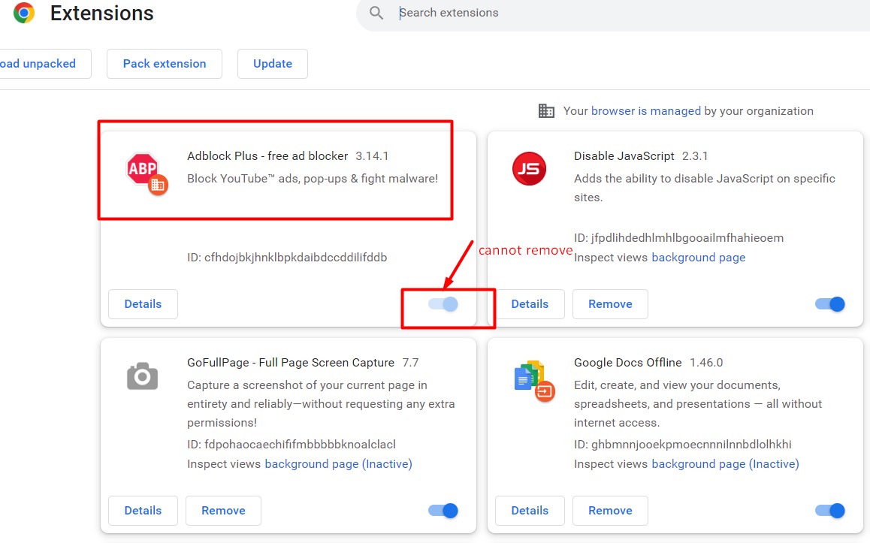Viewport: 870px width, 543px height.
Task: Open Disable JavaScript background page link
Action: pos(698,258)
